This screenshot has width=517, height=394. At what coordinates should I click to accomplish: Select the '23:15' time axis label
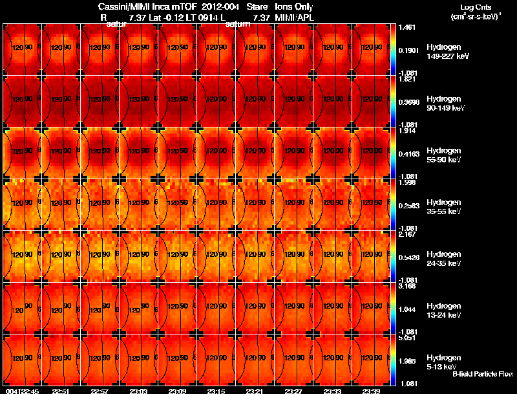tap(216, 391)
